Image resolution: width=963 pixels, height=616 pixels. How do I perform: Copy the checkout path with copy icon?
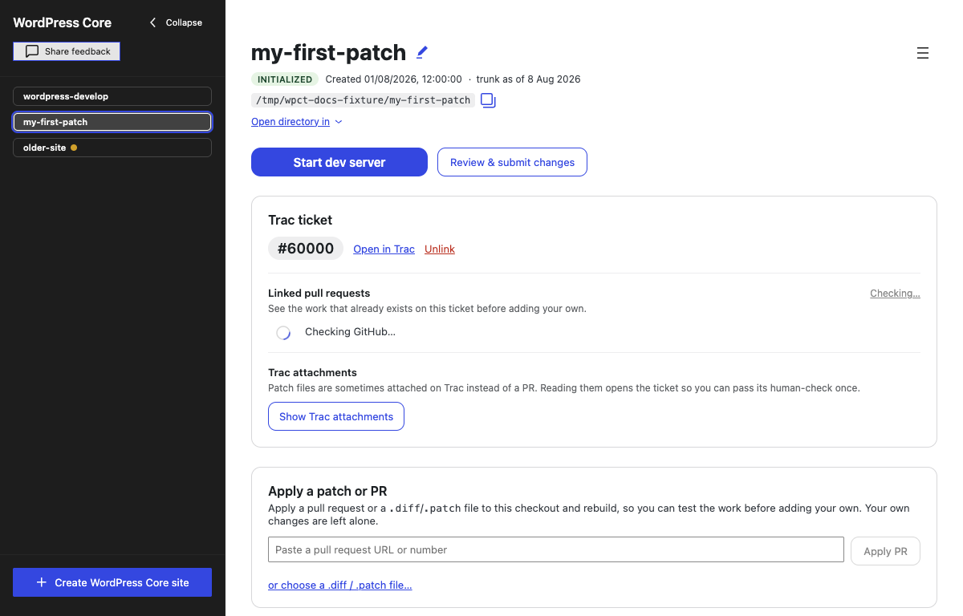(488, 100)
